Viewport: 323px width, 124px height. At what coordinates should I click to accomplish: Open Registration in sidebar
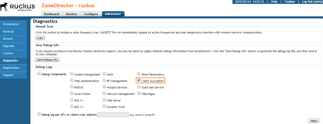(x=14, y=68)
